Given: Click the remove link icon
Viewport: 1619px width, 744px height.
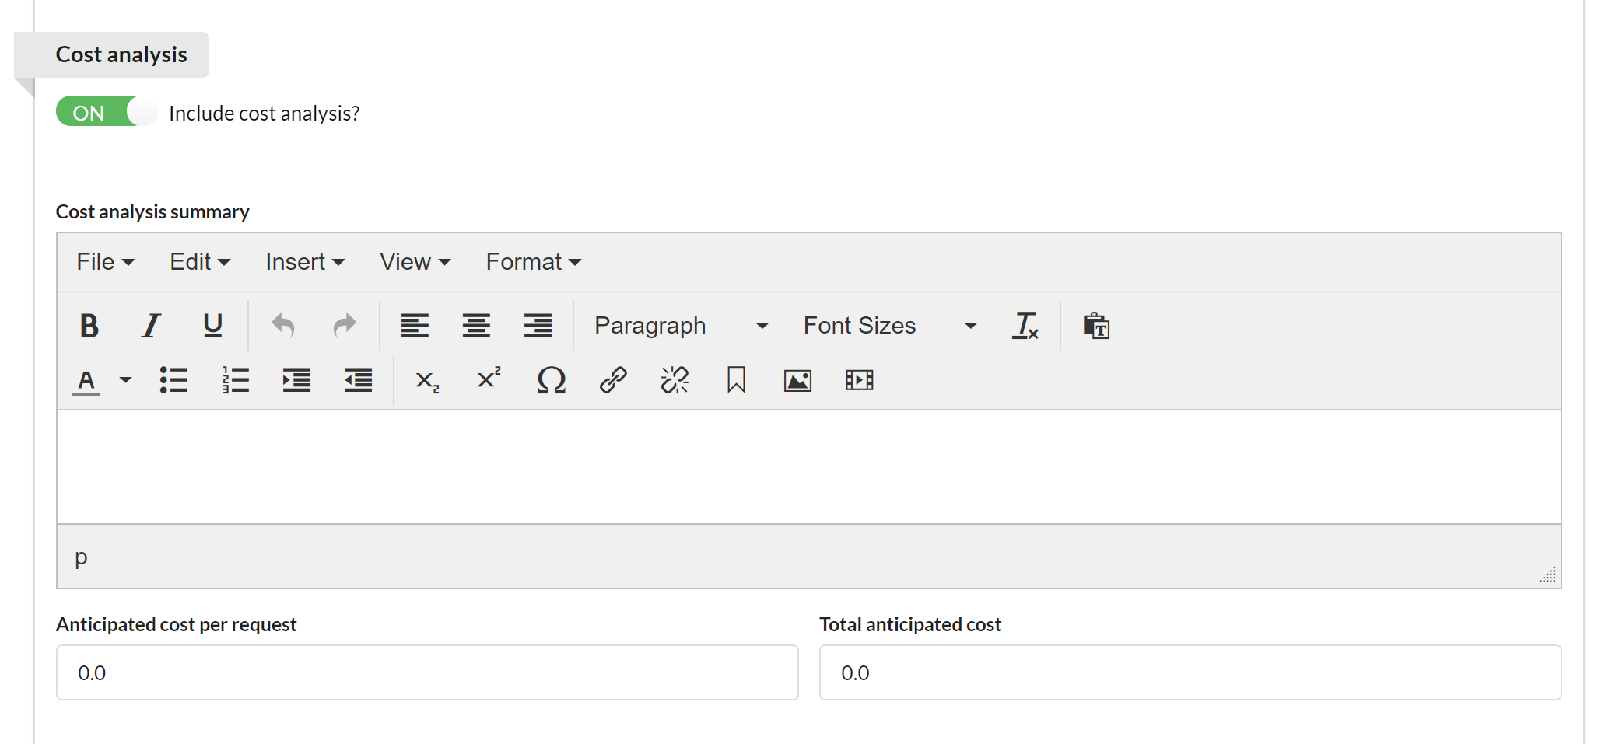Looking at the screenshot, I should click(x=675, y=381).
